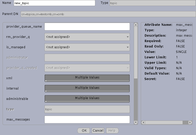Click the small arrow on xml field corner

tap(46, 81)
